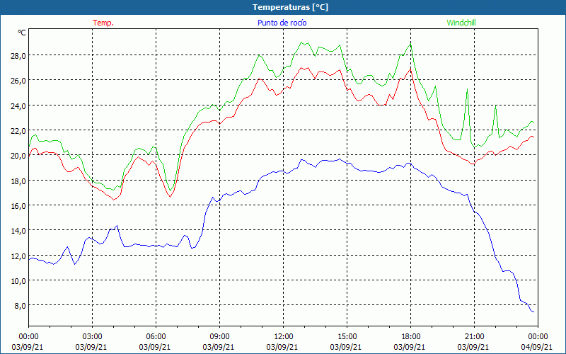Image resolution: width=566 pixels, height=354 pixels.
Task: Click the '12,0' y-axis value
Action: (x=18, y=256)
